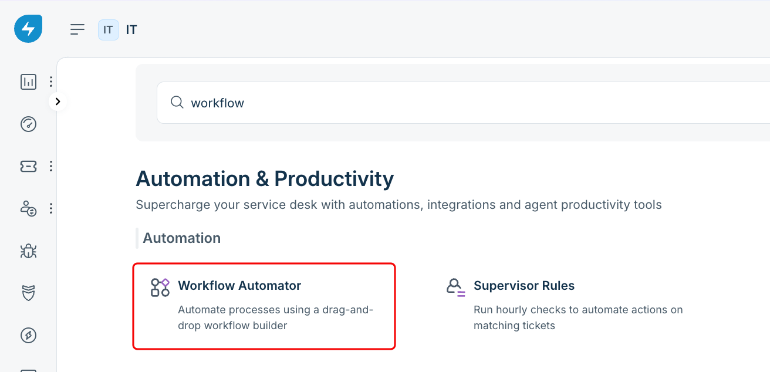Open the circled lightning bolt sidebar icon

point(28,335)
